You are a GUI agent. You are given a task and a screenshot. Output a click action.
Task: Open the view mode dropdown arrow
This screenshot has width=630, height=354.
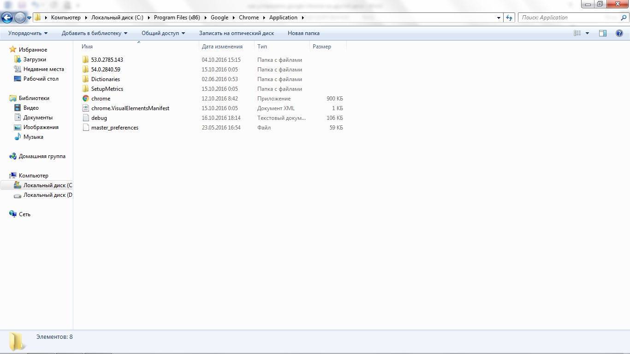pos(587,33)
